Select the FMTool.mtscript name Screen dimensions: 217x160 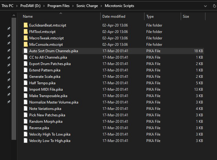42,32
